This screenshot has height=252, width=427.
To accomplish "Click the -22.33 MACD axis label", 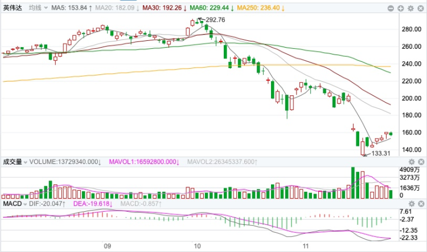I will point(408,238).
